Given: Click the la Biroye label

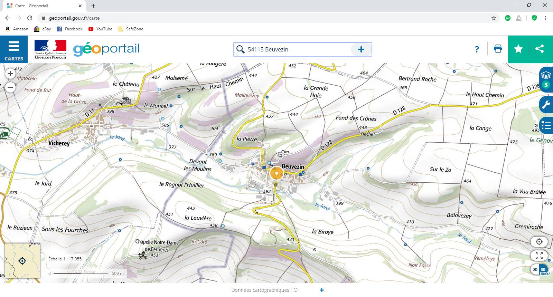Looking at the screenshot, I should pyautogui.click(x=322, y=232).
